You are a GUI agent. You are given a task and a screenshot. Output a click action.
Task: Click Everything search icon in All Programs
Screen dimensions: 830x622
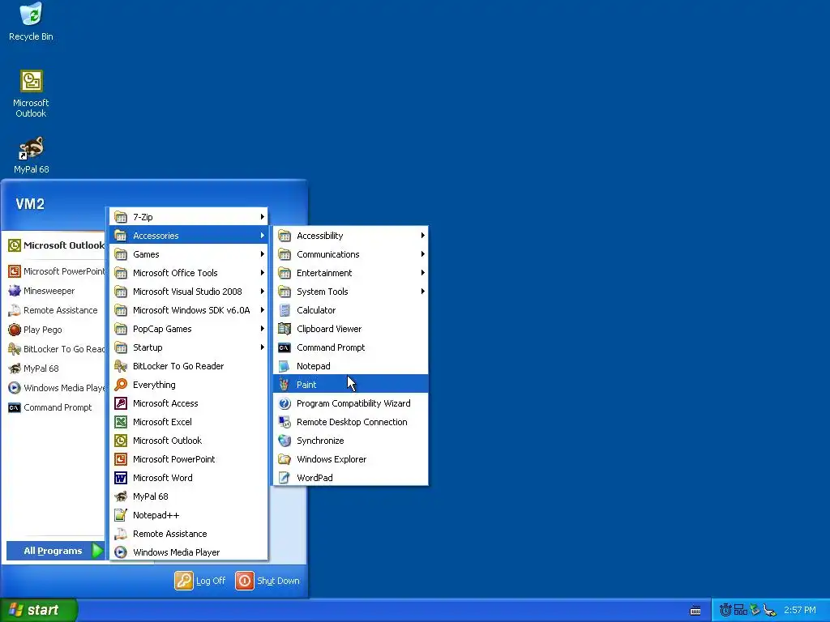[121, 385]
